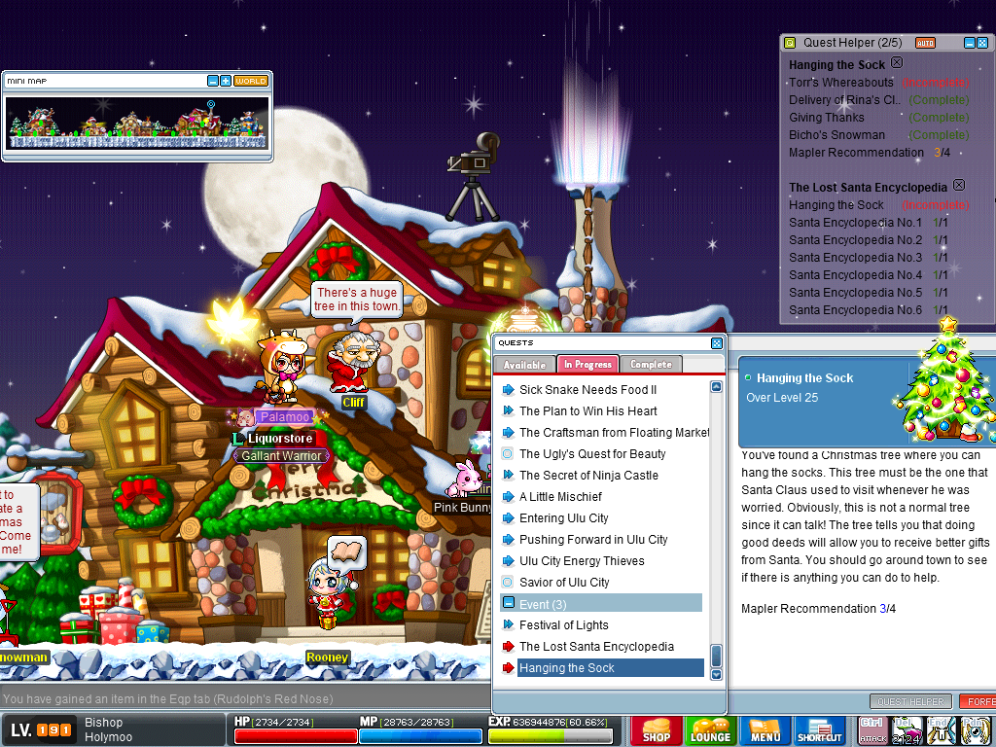Select quest Festival of Lights
This screenshot has height=747, width=996.
[563, 625]
